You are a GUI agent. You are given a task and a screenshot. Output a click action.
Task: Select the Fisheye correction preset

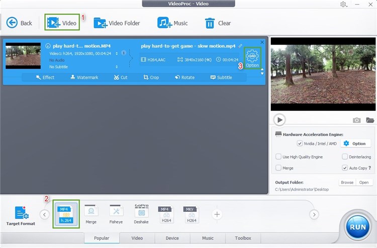[116, 214]
